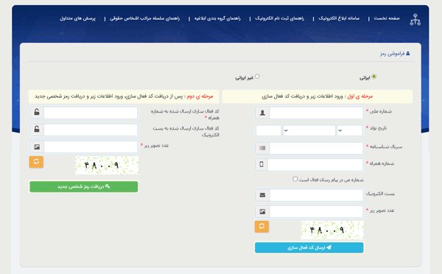Open birth date day dropdown

pos(350,130)
